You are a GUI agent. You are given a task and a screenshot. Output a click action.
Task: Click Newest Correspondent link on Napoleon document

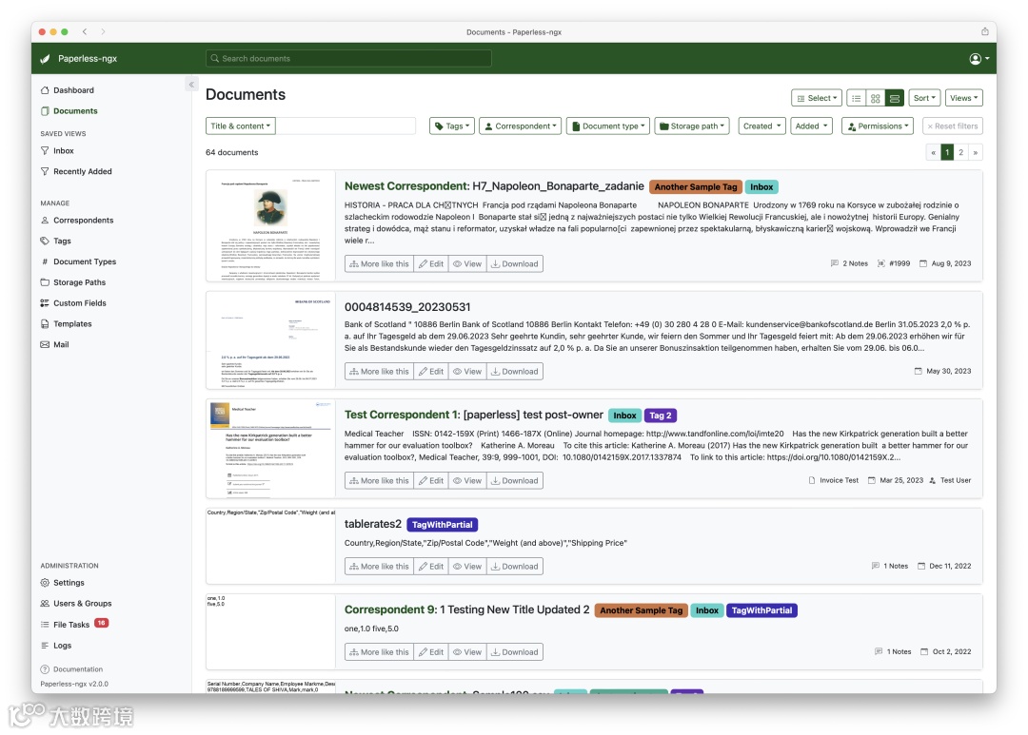click(x=407, y=186)
